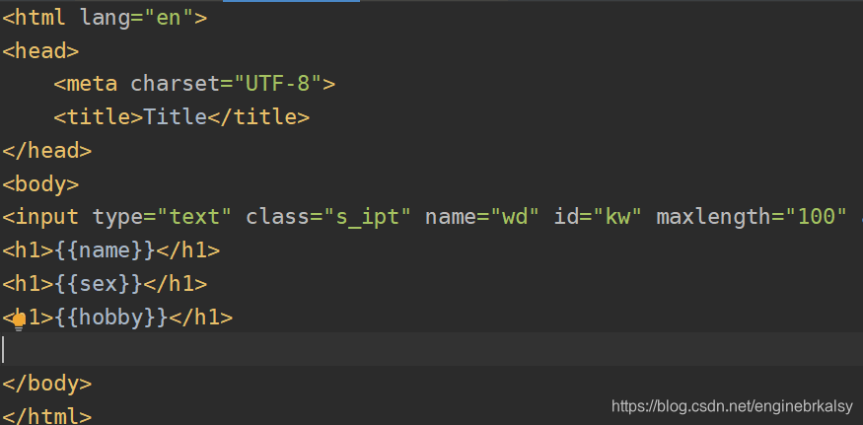The width and height of the screenshot is (863, 425).
Task: Click the name="wd" attribute
Action: pyautogui.click(x=483, y=217)
